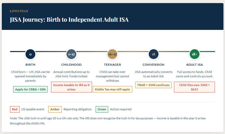Click the FBAR + 1040 continues tag

(x=153, y=85)
